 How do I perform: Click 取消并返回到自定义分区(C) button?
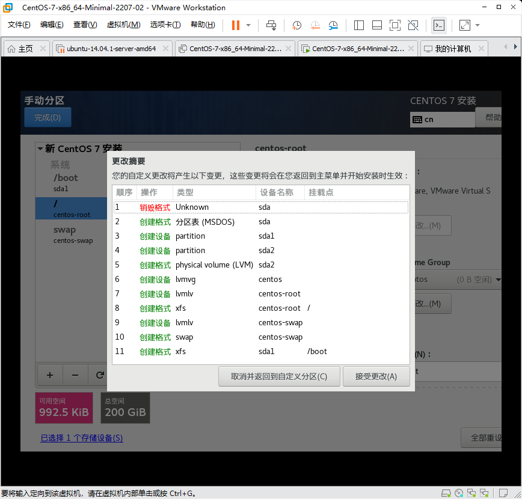tap(279, 376)
